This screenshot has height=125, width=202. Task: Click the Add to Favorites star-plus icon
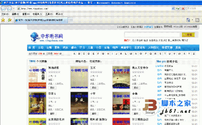click(10, 20)
